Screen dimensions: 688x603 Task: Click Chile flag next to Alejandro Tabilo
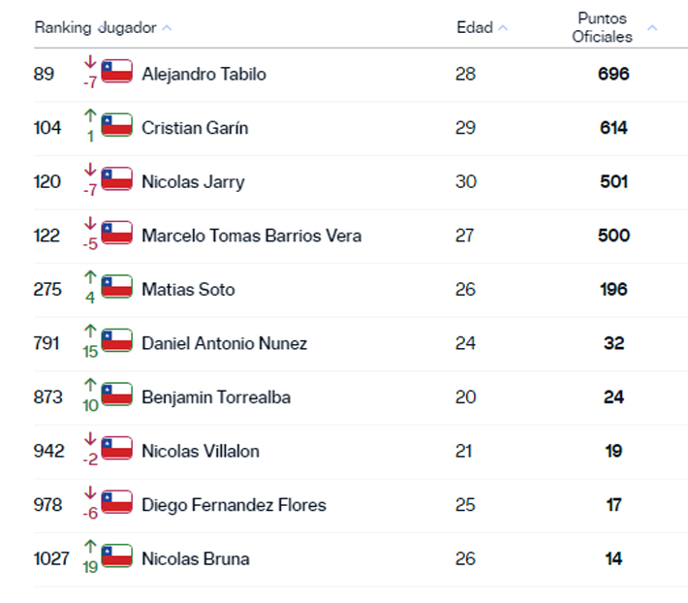pos(116,71)
